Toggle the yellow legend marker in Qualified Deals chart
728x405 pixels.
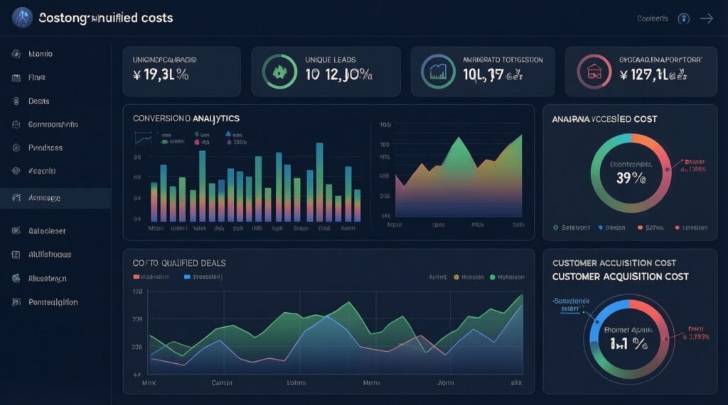(456, 277)
